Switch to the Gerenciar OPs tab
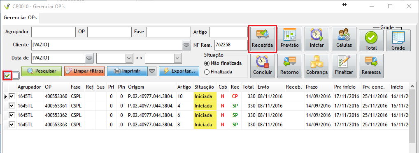This screenshot has height=153, width=419. 20,18
